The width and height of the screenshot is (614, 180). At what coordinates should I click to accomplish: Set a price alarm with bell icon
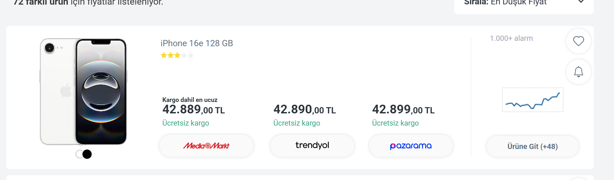pos(578,72)
